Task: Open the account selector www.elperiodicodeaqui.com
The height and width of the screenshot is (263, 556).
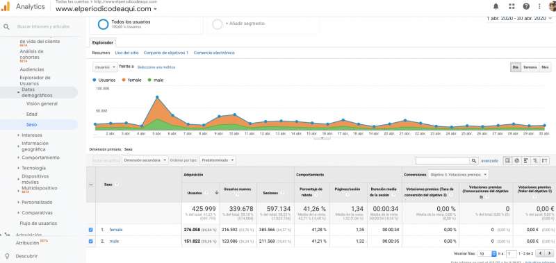Action: [106, 9]
